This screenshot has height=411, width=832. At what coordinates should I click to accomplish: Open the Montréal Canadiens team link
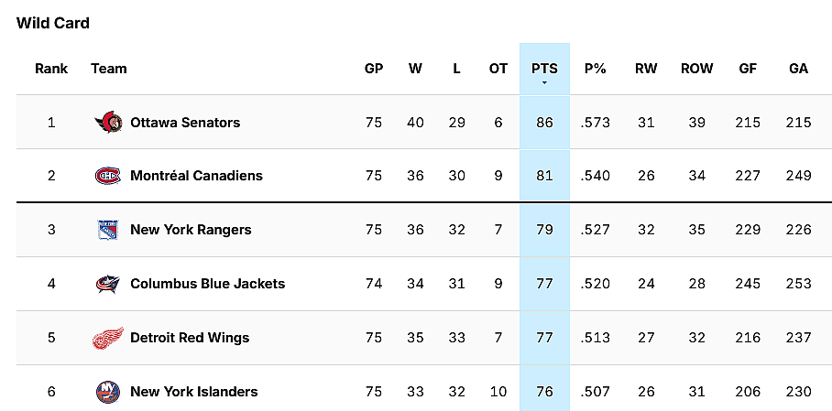(196, 176)
